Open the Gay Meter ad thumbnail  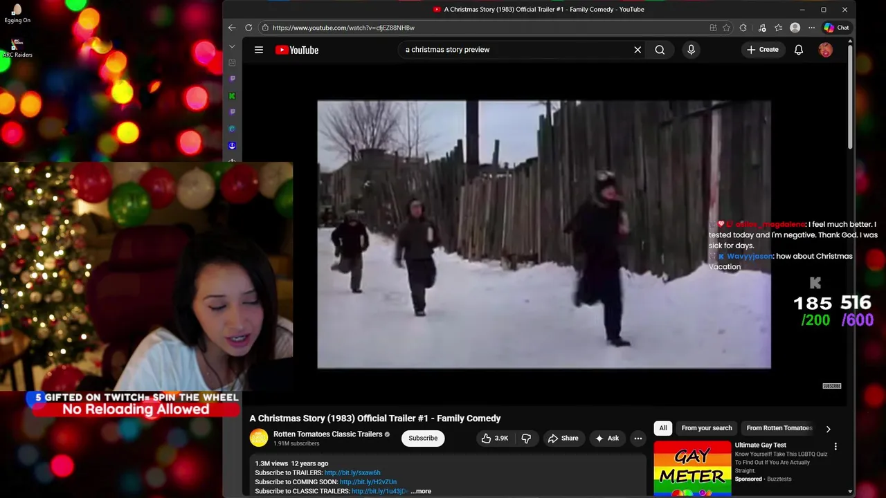pyautogui.click(x=692, y=468)
